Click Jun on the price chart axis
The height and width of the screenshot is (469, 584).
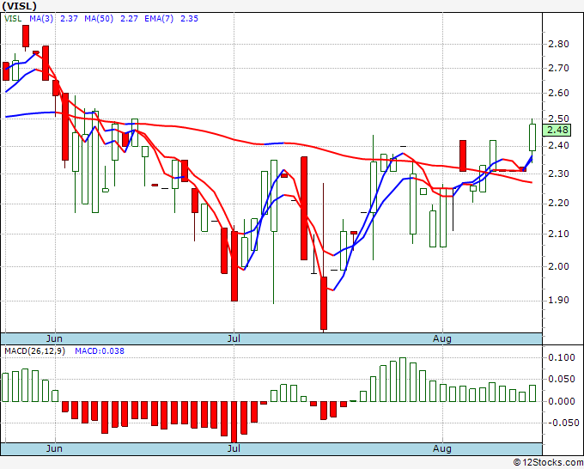point(54,338)
